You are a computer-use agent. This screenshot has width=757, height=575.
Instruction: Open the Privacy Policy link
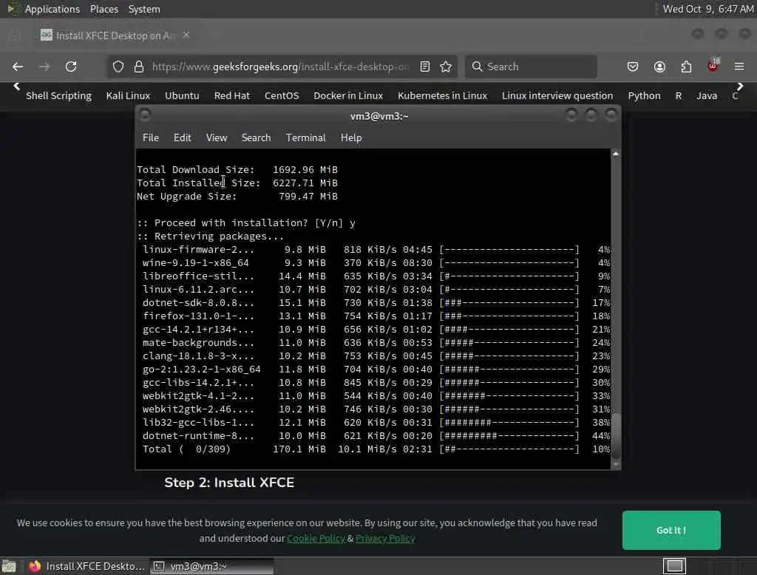tap(384, 538)
